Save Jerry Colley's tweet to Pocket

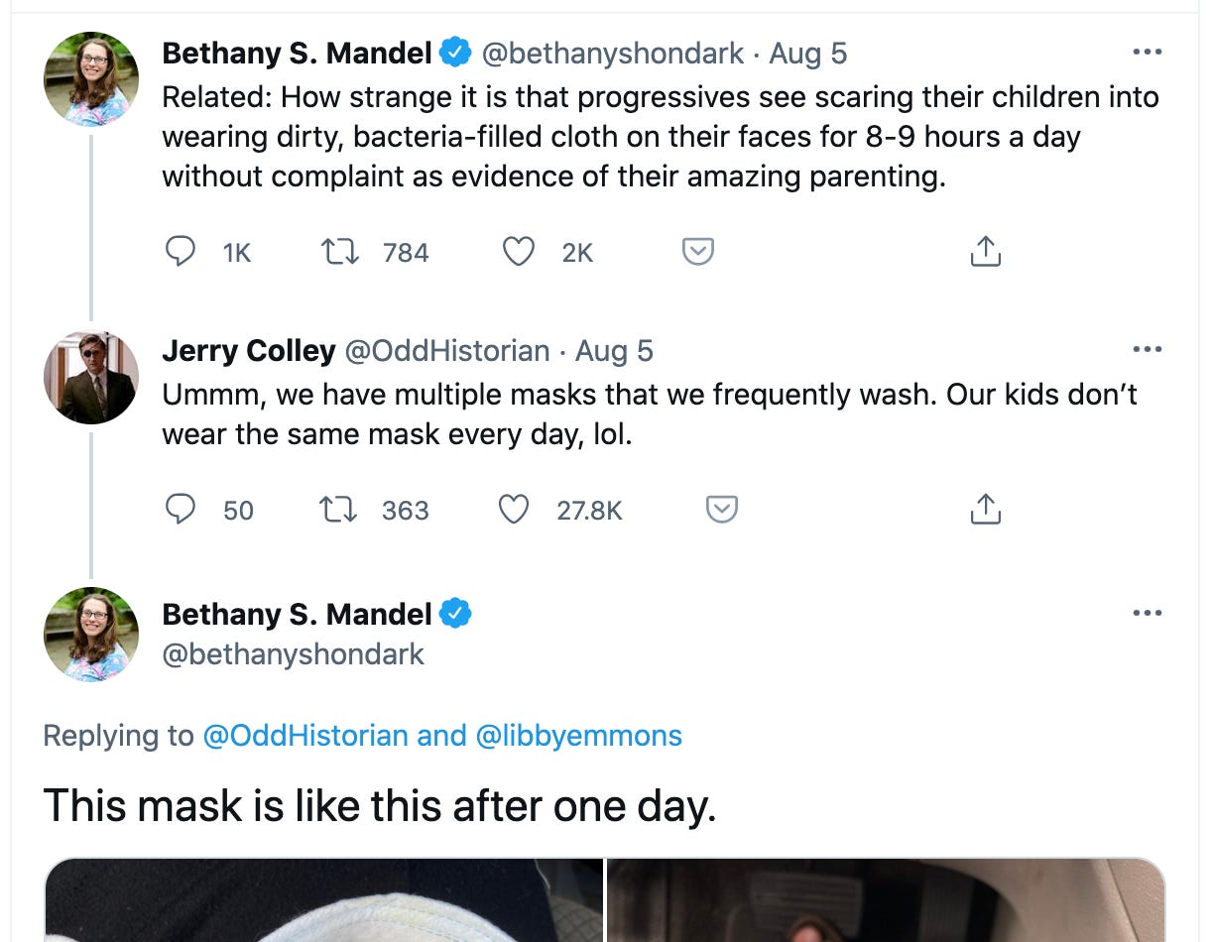coord(721,510)
